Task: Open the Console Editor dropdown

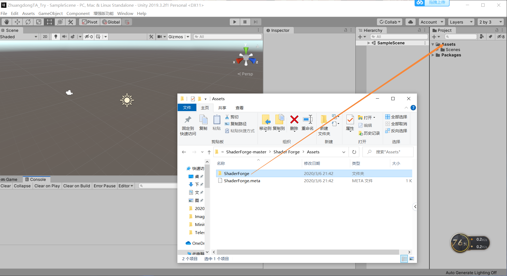Action: click(126, 186)
